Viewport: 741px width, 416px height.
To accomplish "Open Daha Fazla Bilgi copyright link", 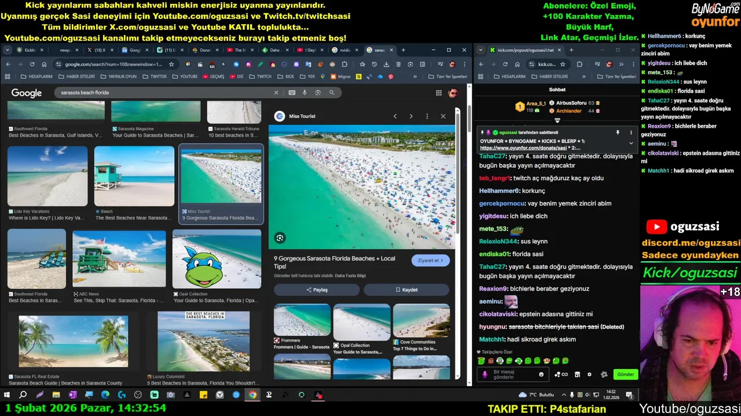I will tap(350, 276).
